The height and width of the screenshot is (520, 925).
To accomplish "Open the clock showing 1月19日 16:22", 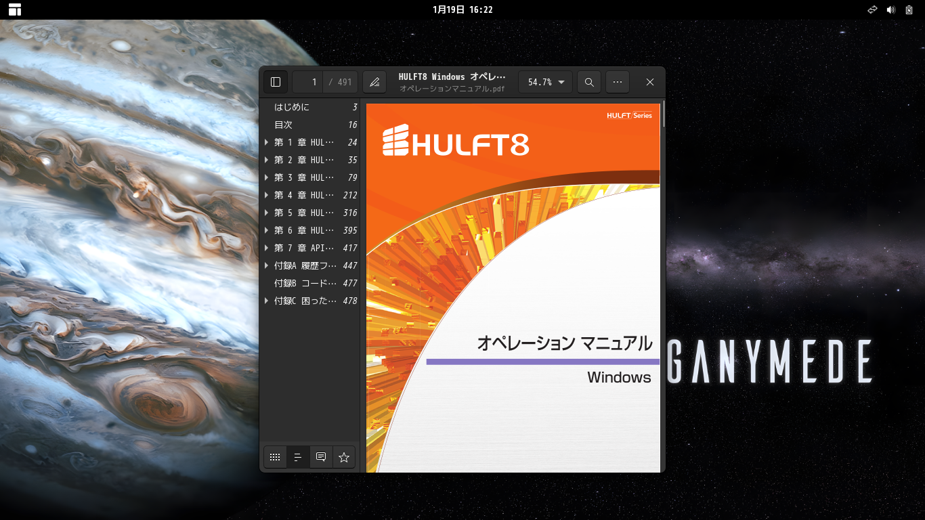I will pyautogui.click(x=462, y=9).
